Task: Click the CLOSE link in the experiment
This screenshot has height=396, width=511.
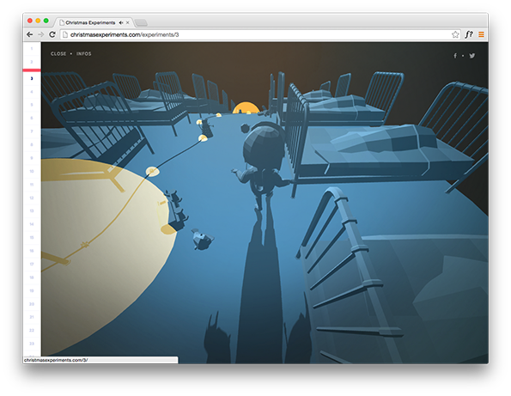Action: pyautogui.click(x=58, y=54)
